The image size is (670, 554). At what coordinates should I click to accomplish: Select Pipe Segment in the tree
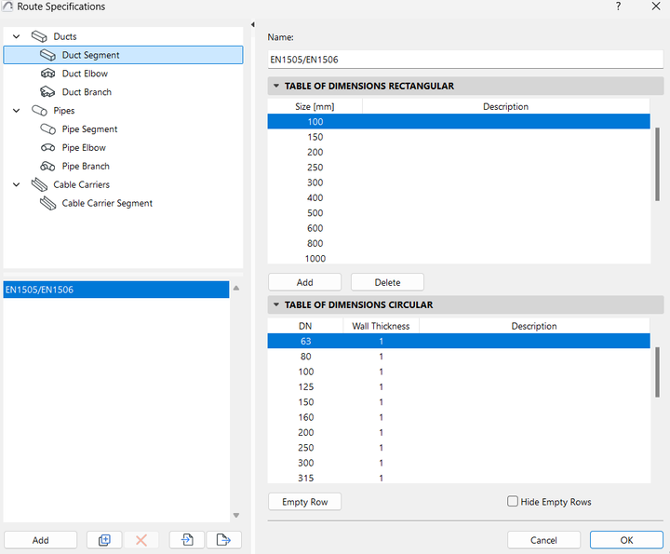click(89, 129)
